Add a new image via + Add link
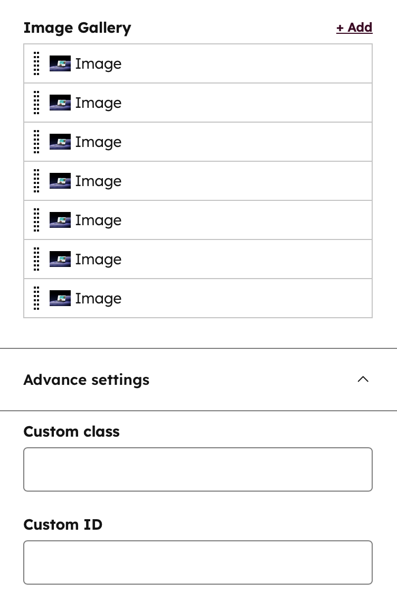 (x=354, y=27)
